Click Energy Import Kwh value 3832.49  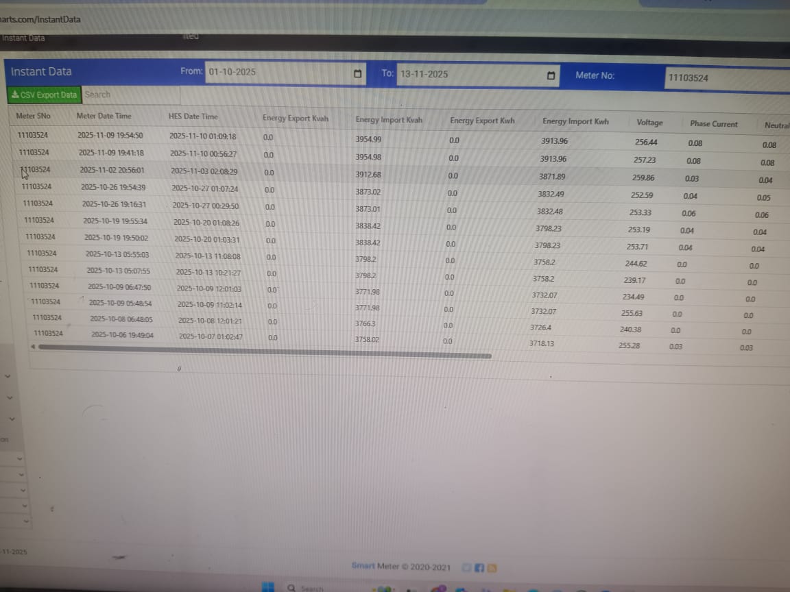pos(551,195)
